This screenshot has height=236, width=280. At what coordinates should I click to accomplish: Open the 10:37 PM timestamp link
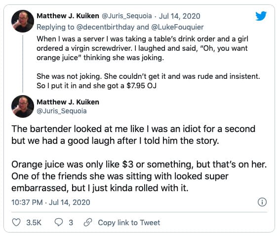pos(51,202)
